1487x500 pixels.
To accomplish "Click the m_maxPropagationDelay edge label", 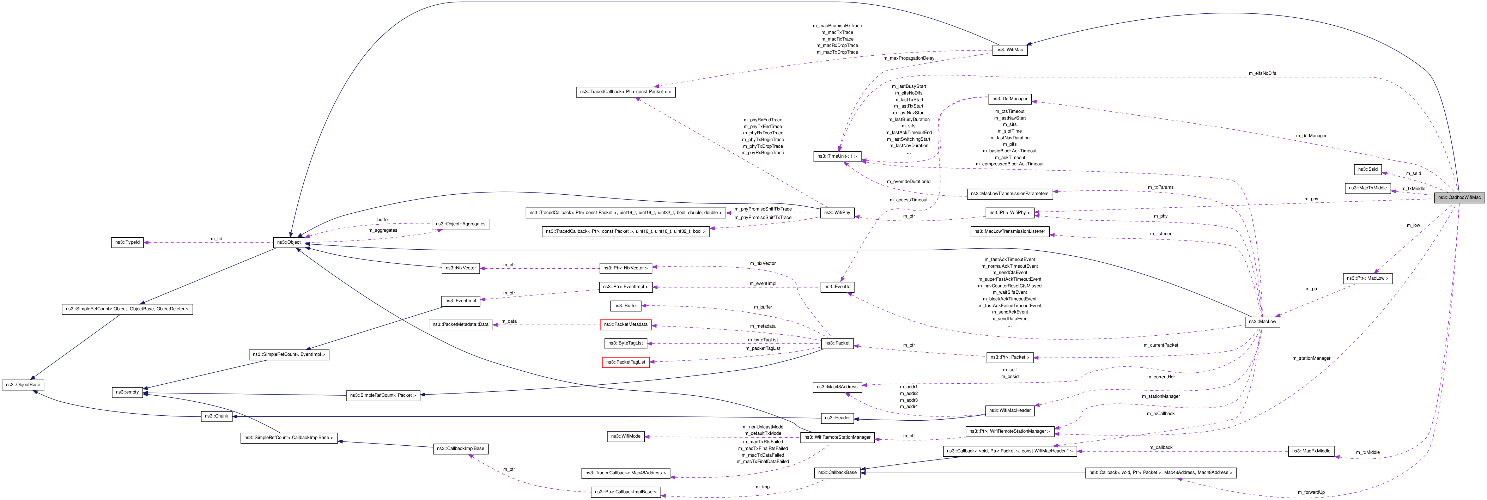I will [909, 58].
